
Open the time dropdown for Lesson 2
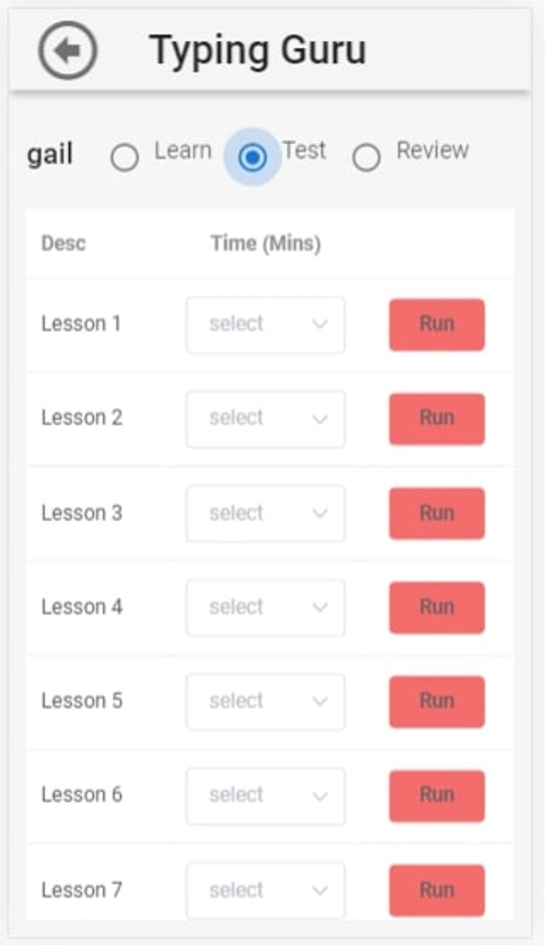[x=264, y=418]
